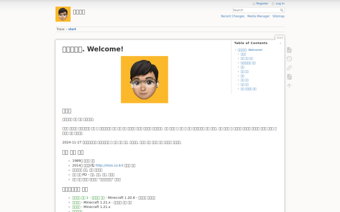Open Recent Changes
This screenshot has height=212, width=340.
[232, 16]
